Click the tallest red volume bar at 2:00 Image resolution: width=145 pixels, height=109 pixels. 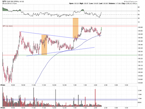tap(95, 98)
